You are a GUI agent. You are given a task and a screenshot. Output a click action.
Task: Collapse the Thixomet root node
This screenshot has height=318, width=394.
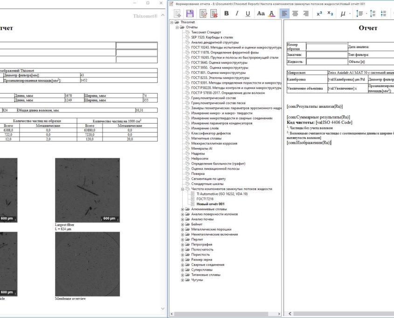point(172,22)
